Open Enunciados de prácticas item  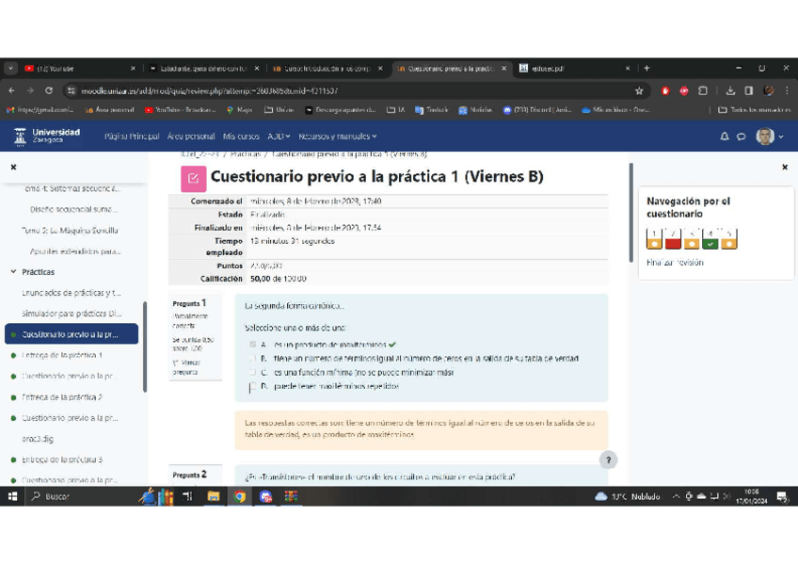tap(72, 293)
